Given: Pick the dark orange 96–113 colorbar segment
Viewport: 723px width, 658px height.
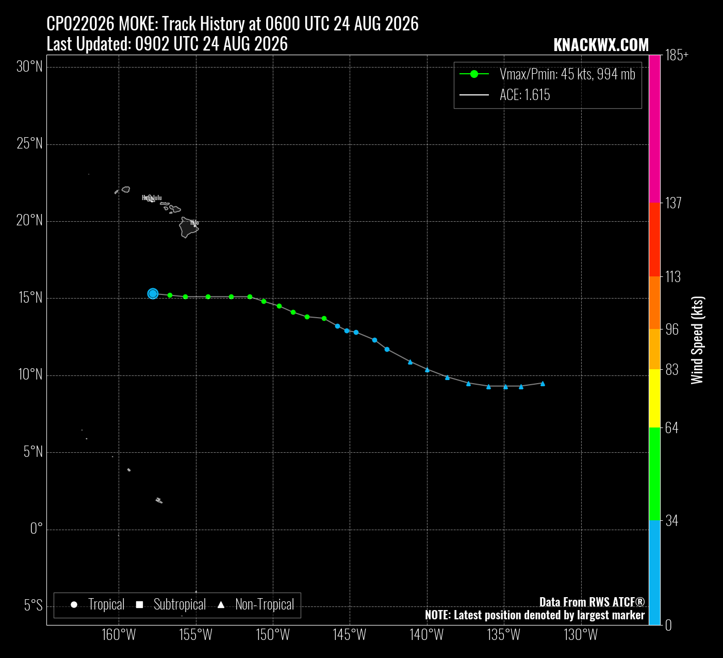Looking at the screenshot, I should pyautogui.click(x=654, y=303).
